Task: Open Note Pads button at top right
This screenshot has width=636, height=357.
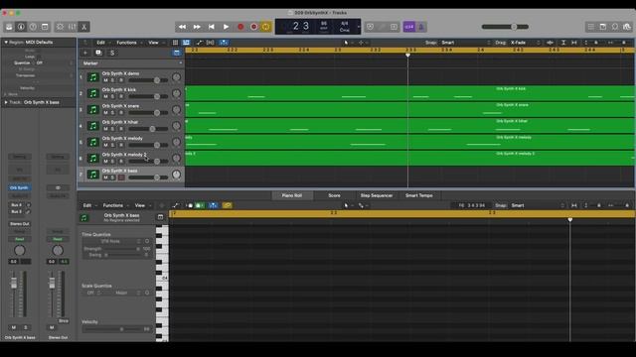Action: 603,27
